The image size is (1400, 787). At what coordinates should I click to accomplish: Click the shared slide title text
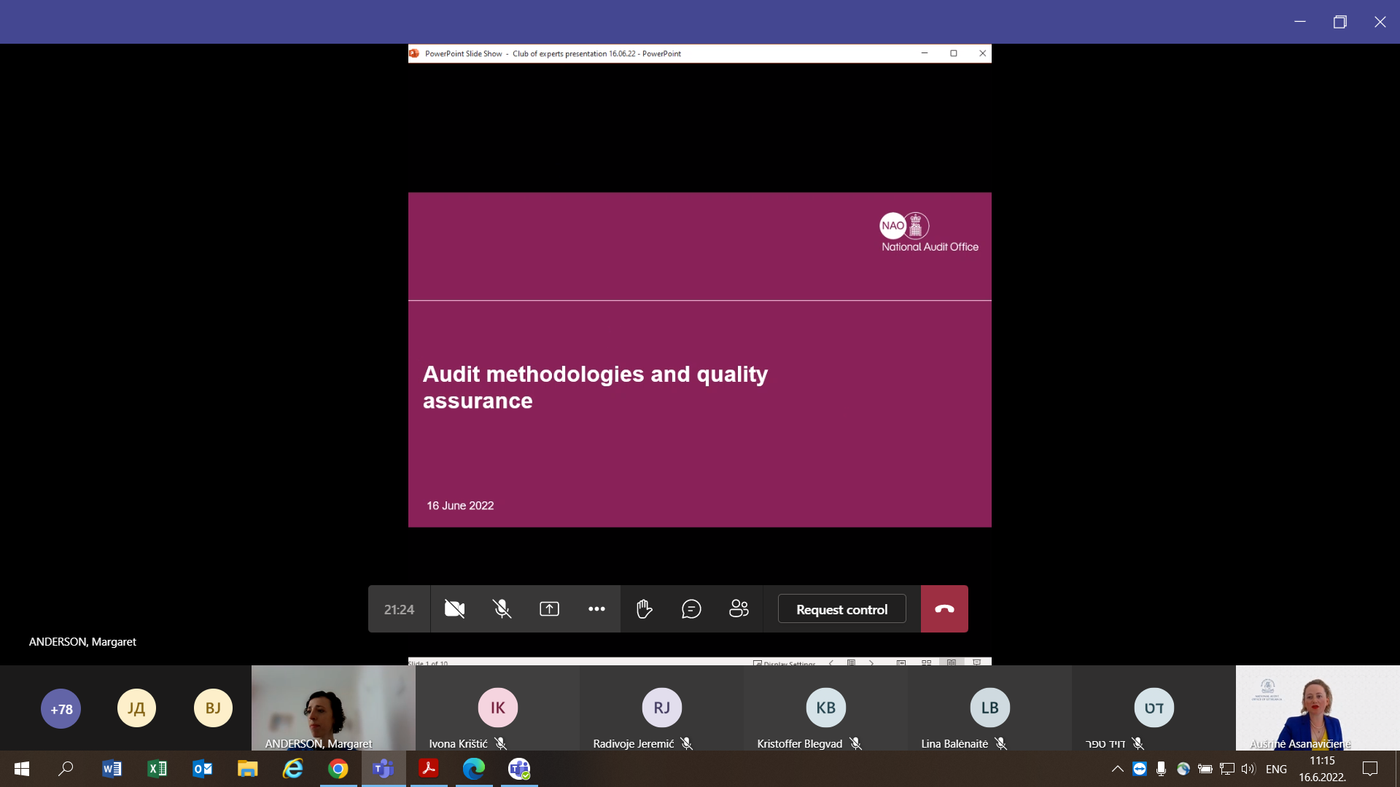595,387
